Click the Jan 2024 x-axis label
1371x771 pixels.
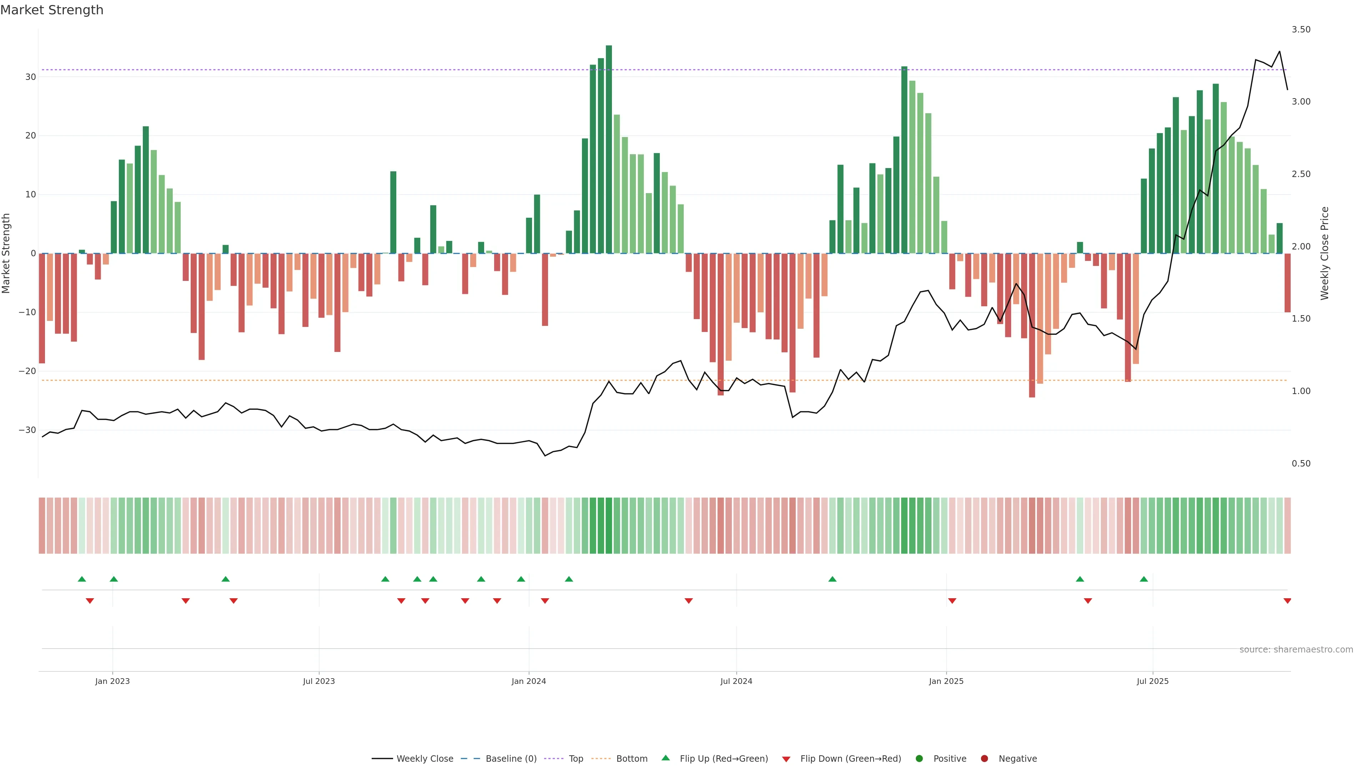(x=528, y=681)
